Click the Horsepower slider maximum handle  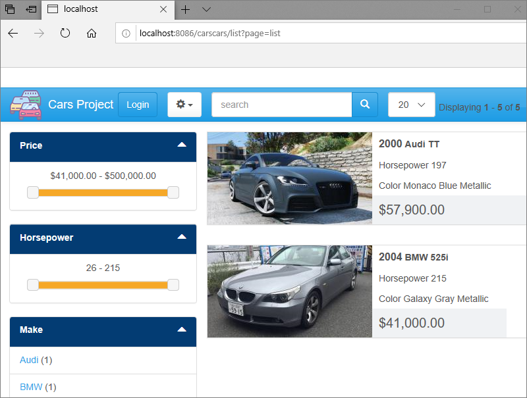click(173, 285)
